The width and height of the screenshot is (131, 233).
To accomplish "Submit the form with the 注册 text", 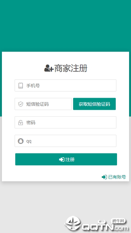I will pos(70,159).
